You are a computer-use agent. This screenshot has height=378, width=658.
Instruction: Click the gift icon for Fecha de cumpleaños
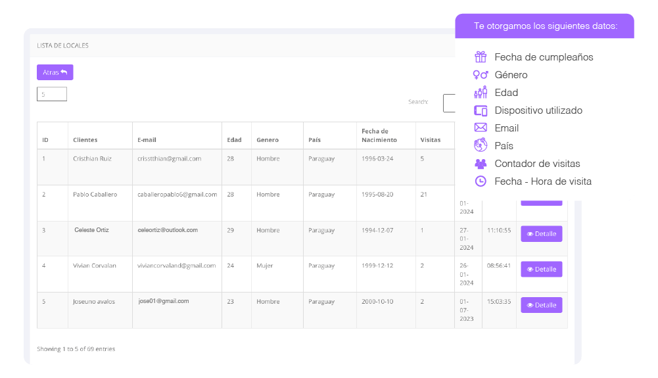[481, 57]
